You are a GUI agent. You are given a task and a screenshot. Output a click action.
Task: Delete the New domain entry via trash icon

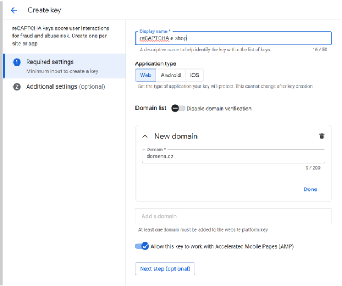click(322, 136)
